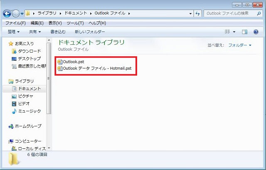
Task: Click the Hotmail.pst file icon
Action: pyautogui.click(x=60, y=68)
